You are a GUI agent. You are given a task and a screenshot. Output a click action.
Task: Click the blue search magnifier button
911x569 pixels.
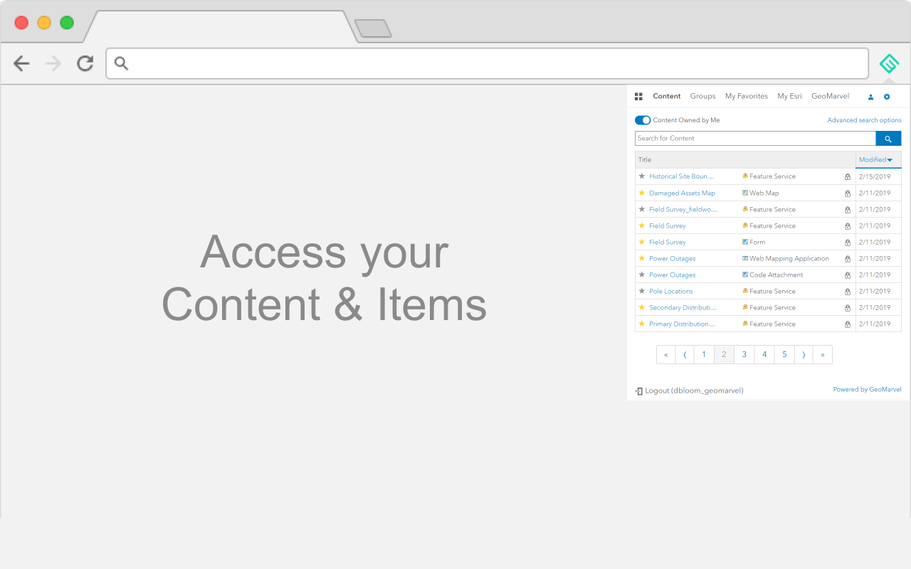[x=888, y=139]
